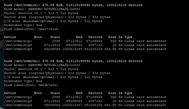189x109 pixels.
Task: Click the disk identifier 0xa27141e6
Action: (x=48, y=29)
